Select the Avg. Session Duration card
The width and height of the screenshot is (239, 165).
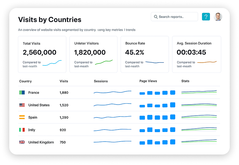click(196, 54)
